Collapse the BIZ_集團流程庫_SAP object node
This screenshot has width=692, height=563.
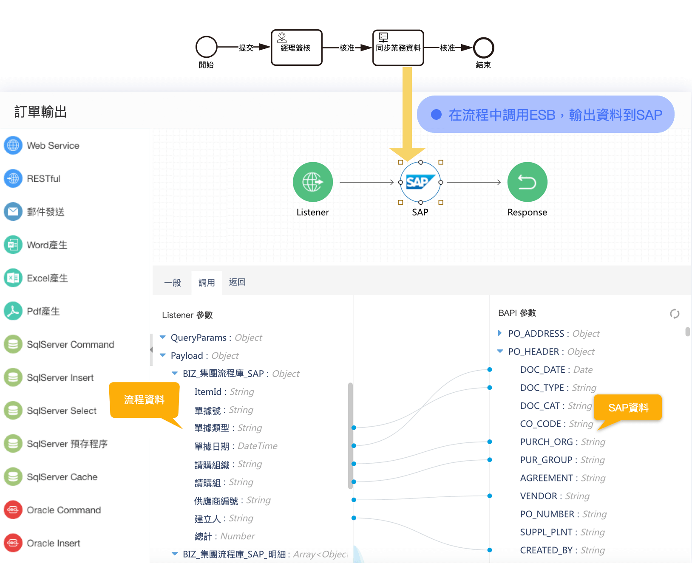pyautogui.click(x=175, y=374)
